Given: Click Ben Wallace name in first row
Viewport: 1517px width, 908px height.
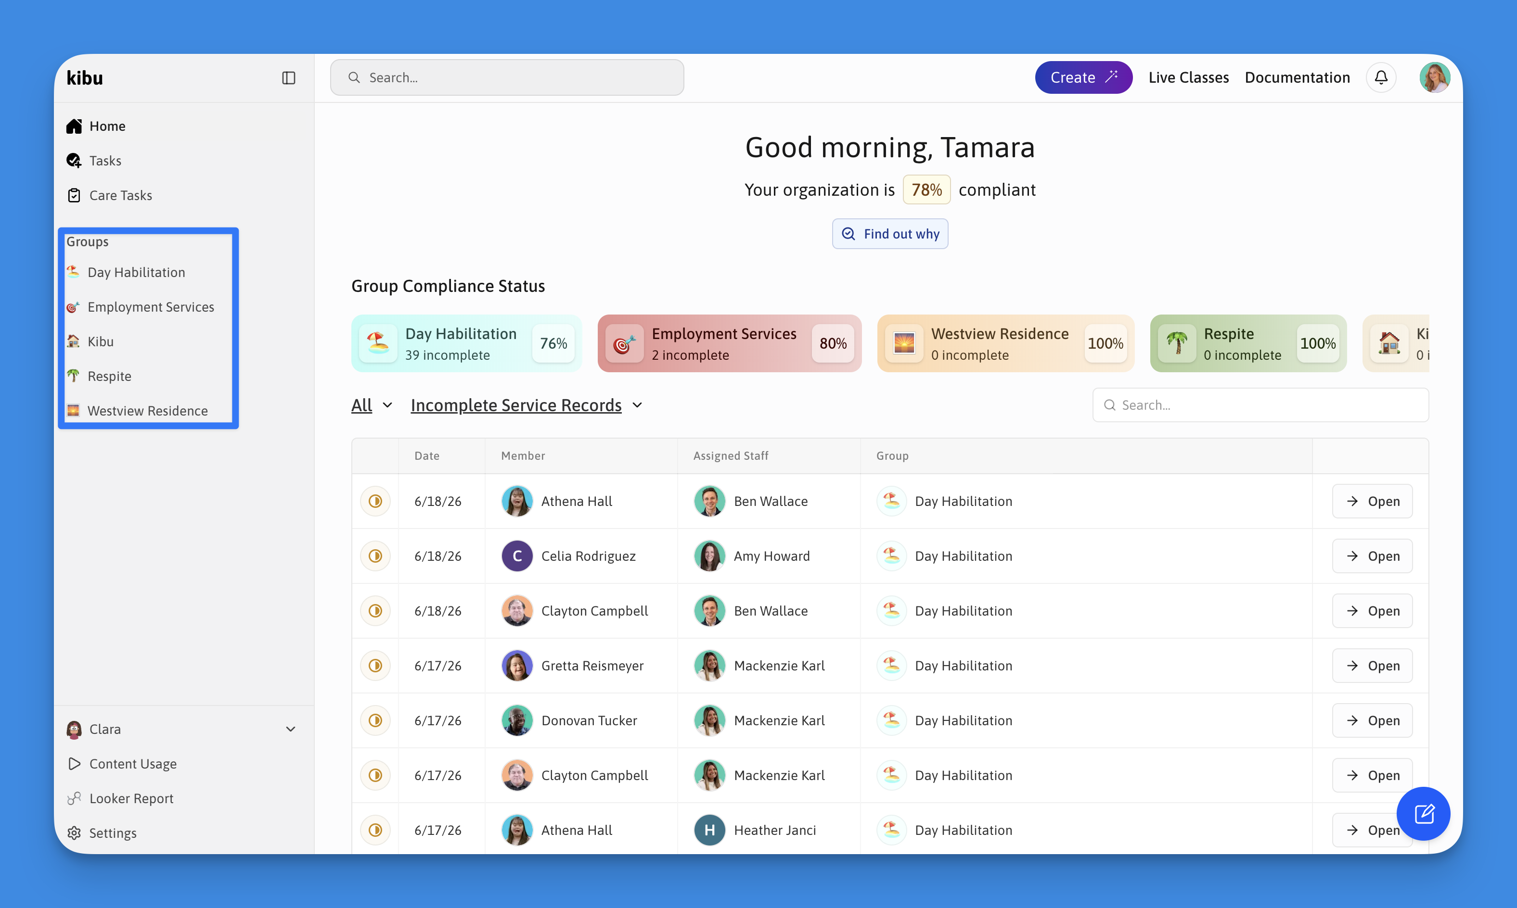Looking at the screenshot, I should click(771, 501).
